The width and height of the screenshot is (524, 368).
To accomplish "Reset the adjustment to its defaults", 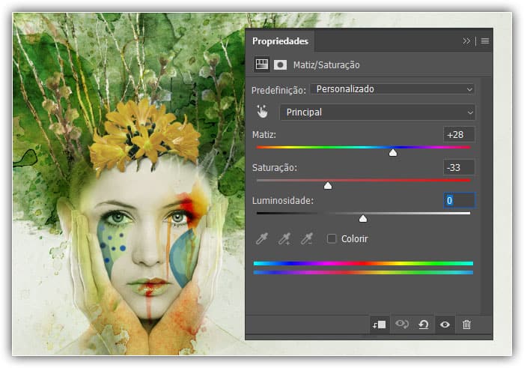I will point(424,325).
